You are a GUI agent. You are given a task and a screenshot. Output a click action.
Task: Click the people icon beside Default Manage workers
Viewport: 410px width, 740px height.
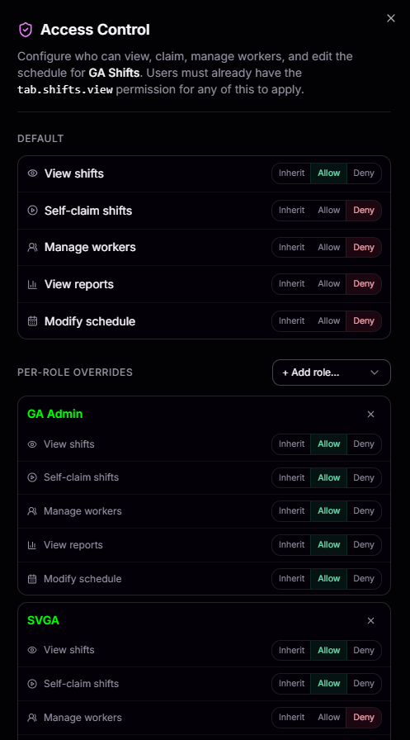pos(32,247)
